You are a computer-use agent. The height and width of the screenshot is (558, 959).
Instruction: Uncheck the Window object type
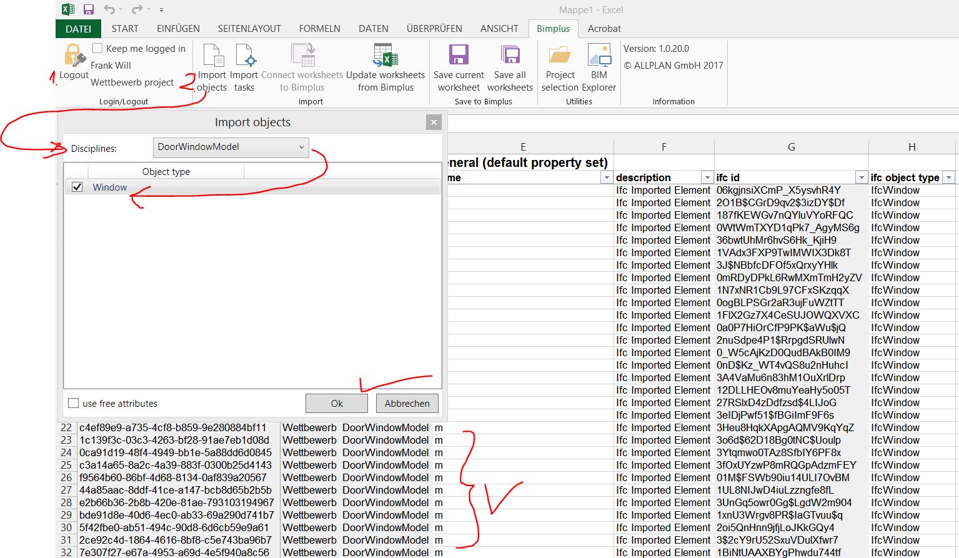tap(77, 187)
